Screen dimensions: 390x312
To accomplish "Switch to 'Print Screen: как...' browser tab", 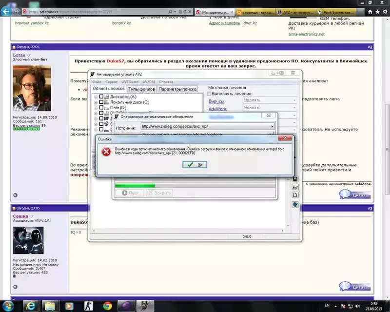I will click(x=336, y=12).
